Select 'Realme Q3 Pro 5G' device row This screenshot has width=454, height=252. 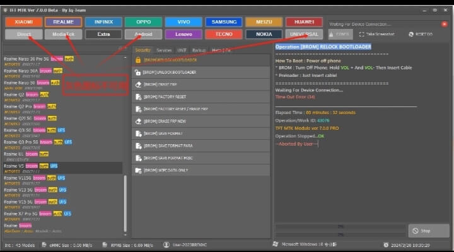point(63,144)
